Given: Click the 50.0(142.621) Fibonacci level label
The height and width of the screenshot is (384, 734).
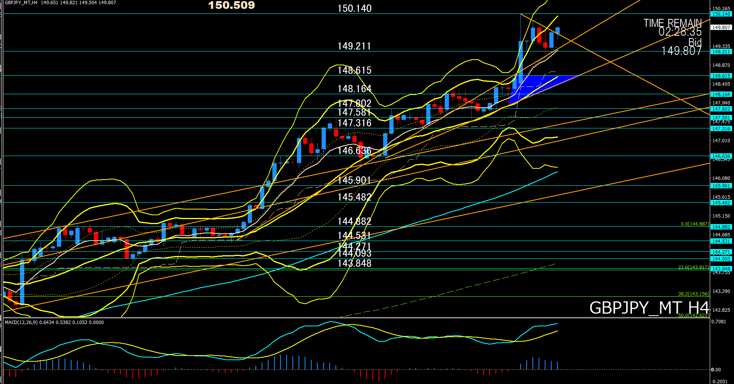Looking at the screenshot, I should click(x=693, y=316).
